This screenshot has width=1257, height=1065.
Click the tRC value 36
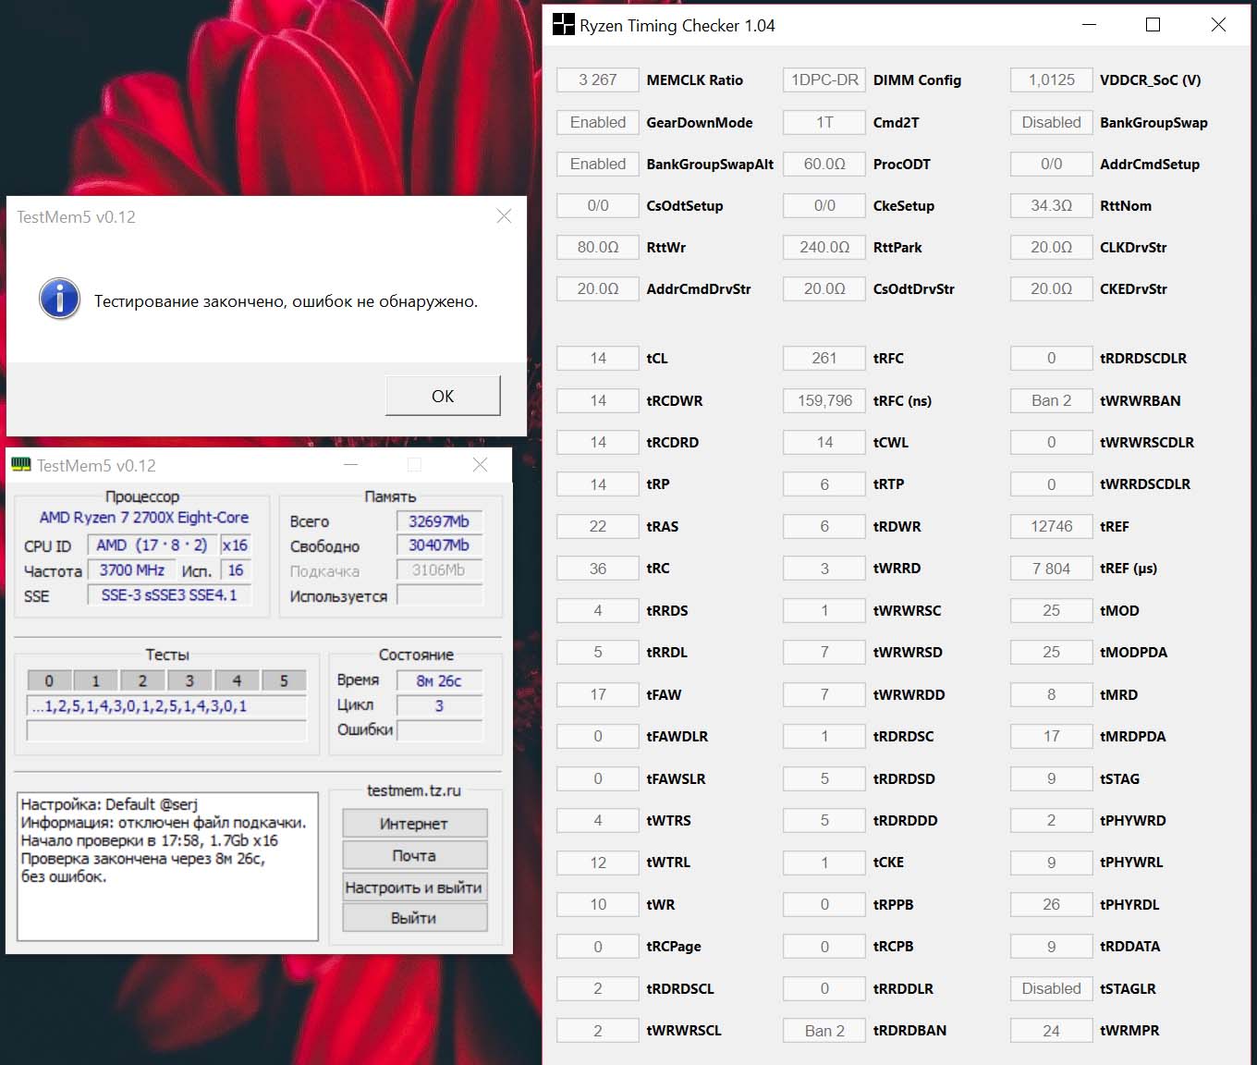coord(598,568)
